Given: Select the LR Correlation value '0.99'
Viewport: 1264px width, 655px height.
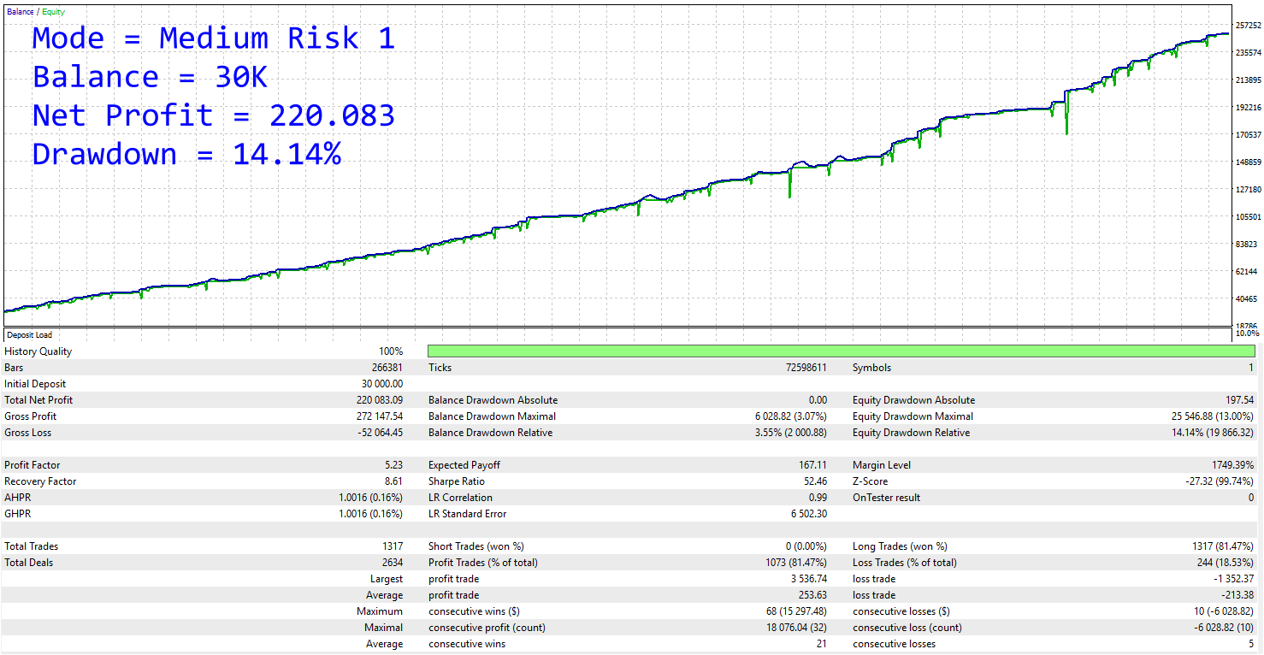Looking at the screenshot, I should (x=818, y=498).
